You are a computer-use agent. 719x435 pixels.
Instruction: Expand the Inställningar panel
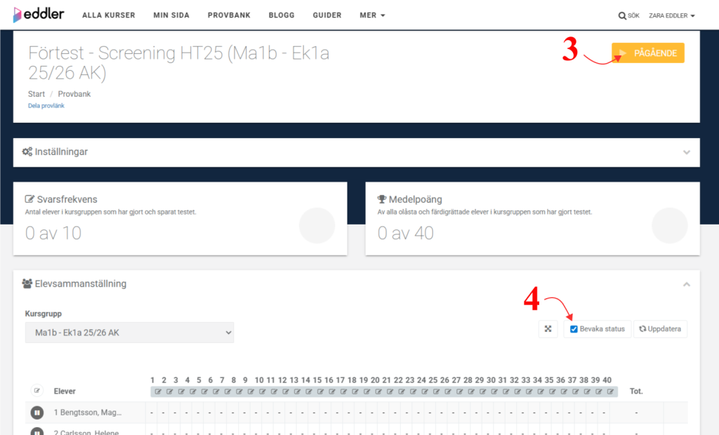point(686,152)
